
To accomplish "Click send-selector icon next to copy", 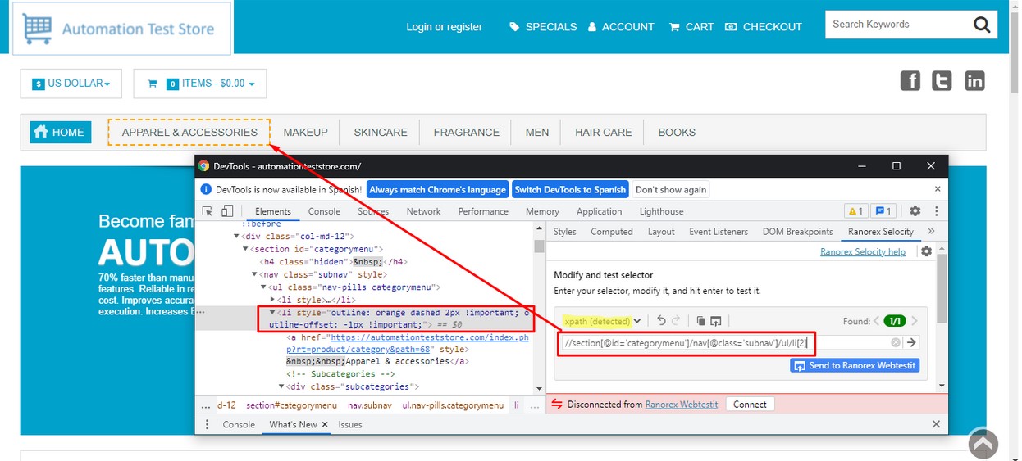I will tap(716, 321).
